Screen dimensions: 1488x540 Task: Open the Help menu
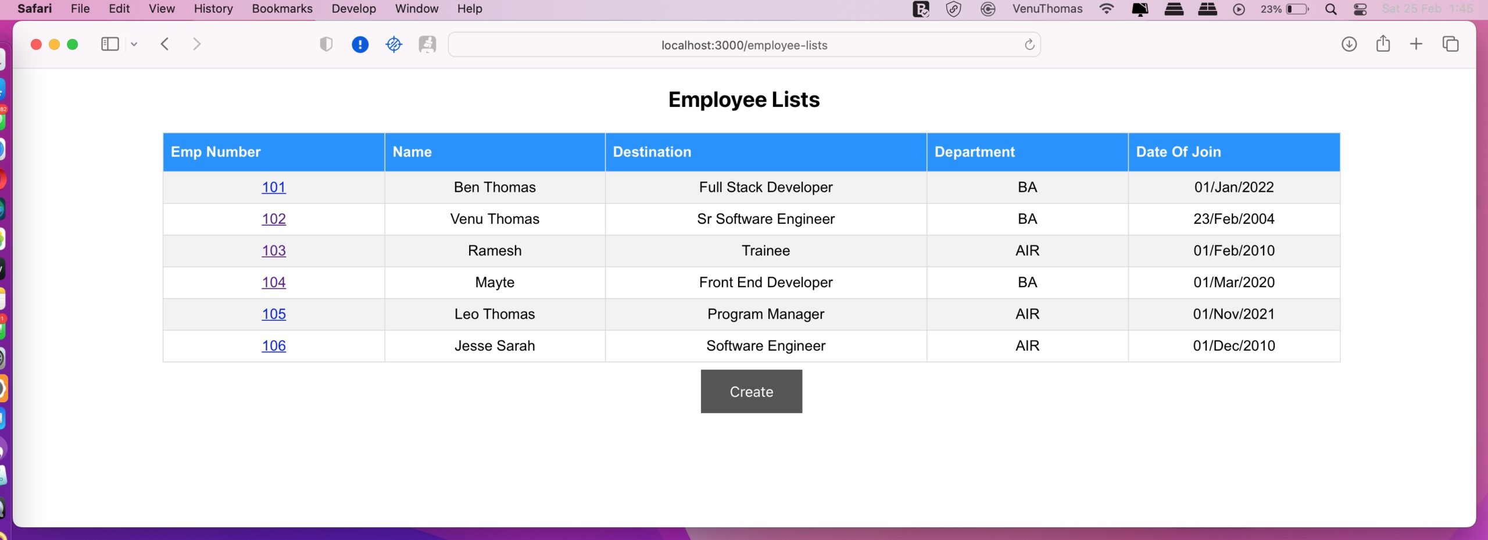click(470, 9)
